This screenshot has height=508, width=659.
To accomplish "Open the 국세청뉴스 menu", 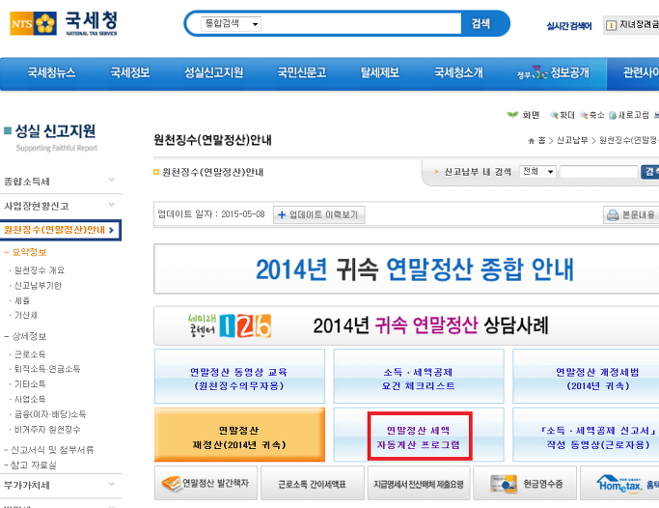I will click(x=51, y=72).
